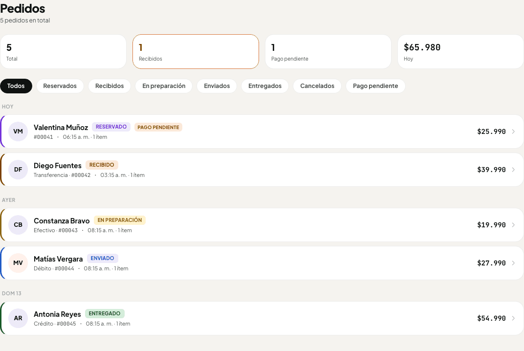This screenshot has width=524, height=351.
Task: Click the name Constanza Bravo
Action: coord(62,220)
